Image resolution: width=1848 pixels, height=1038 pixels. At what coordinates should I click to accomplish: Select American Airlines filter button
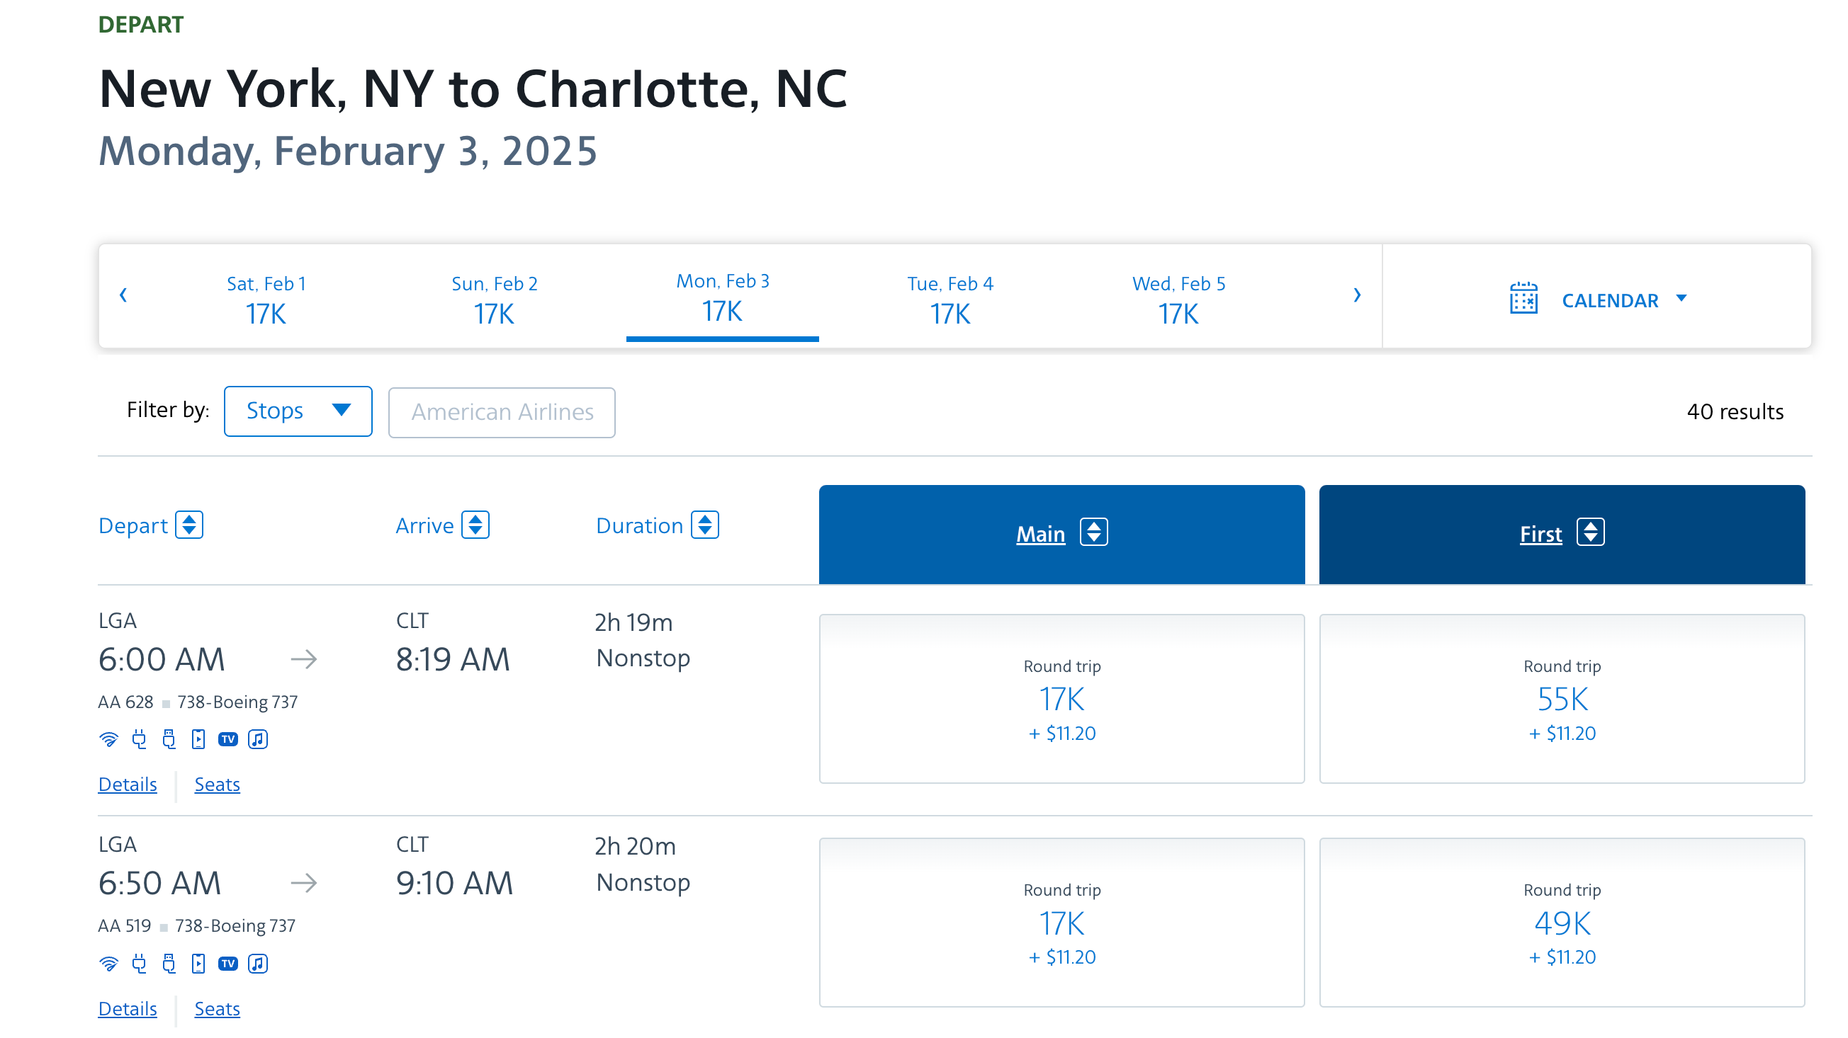(x=500, y=410)
